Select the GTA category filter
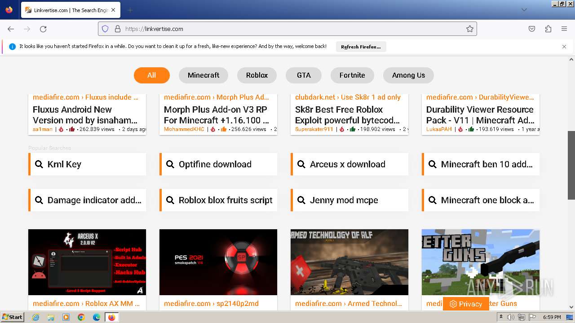 click(304, 75)
